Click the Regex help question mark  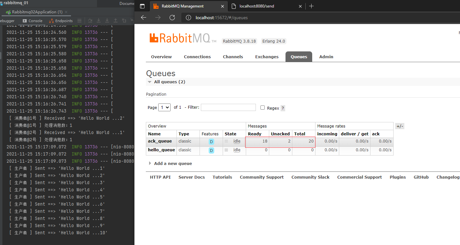(x=283, y=108)
